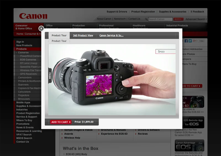Open Supplies & Accessories top link
Image resolution: width=221 pixels, height=156 pixels.
tap(172, 12)
